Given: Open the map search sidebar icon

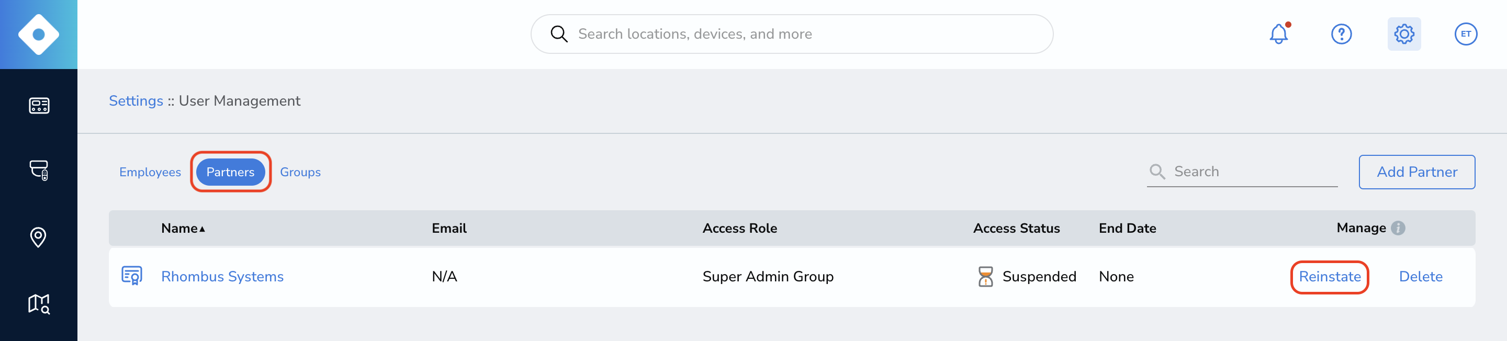Looking at the screenshot, I should click(x=39, y=304).
